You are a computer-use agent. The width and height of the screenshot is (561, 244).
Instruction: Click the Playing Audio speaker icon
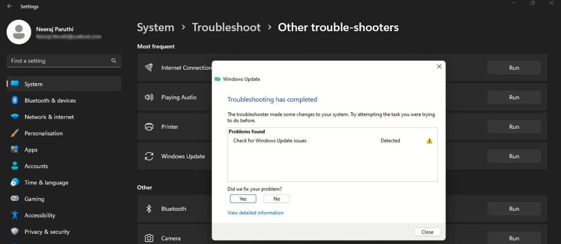[x=149, y=97]
